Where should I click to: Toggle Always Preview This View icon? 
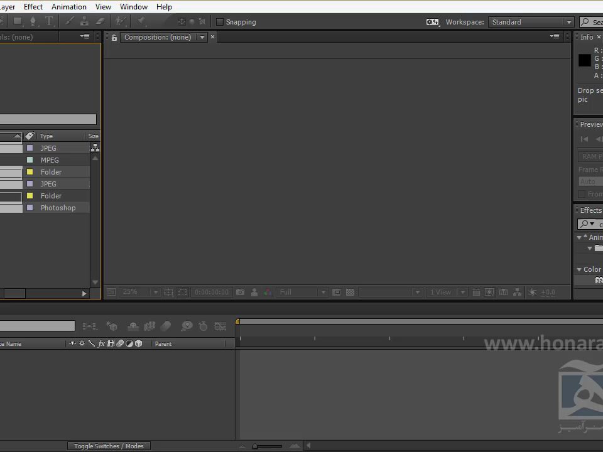tap(111, 292)
